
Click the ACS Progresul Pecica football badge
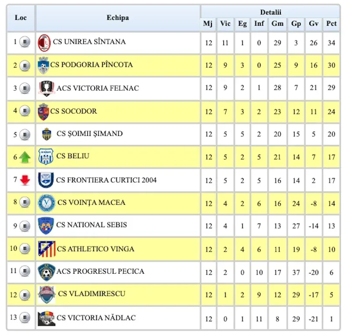coord(47,272)
